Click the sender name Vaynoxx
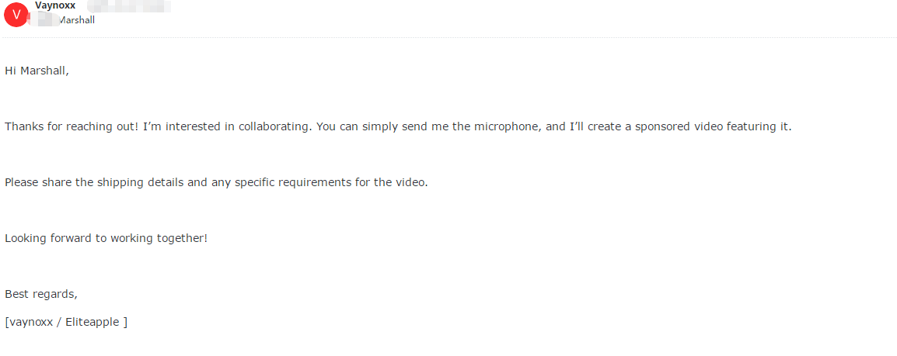 tap(55, 5)
